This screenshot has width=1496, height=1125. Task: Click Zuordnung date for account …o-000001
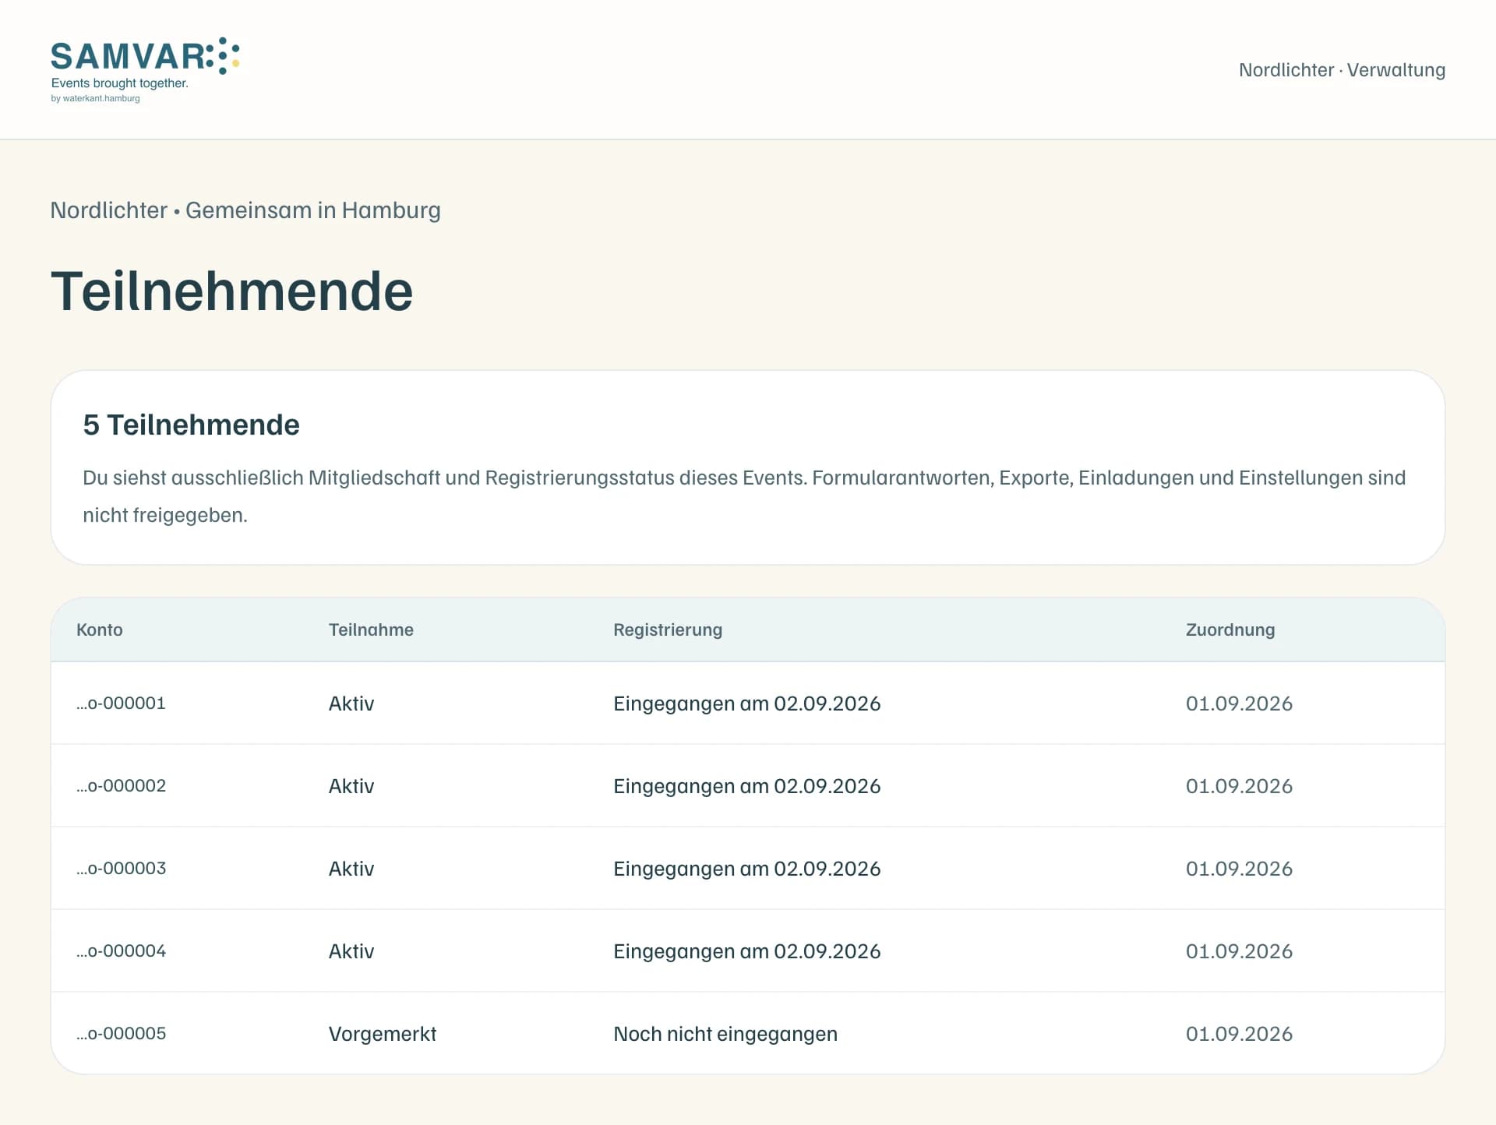1239,704
